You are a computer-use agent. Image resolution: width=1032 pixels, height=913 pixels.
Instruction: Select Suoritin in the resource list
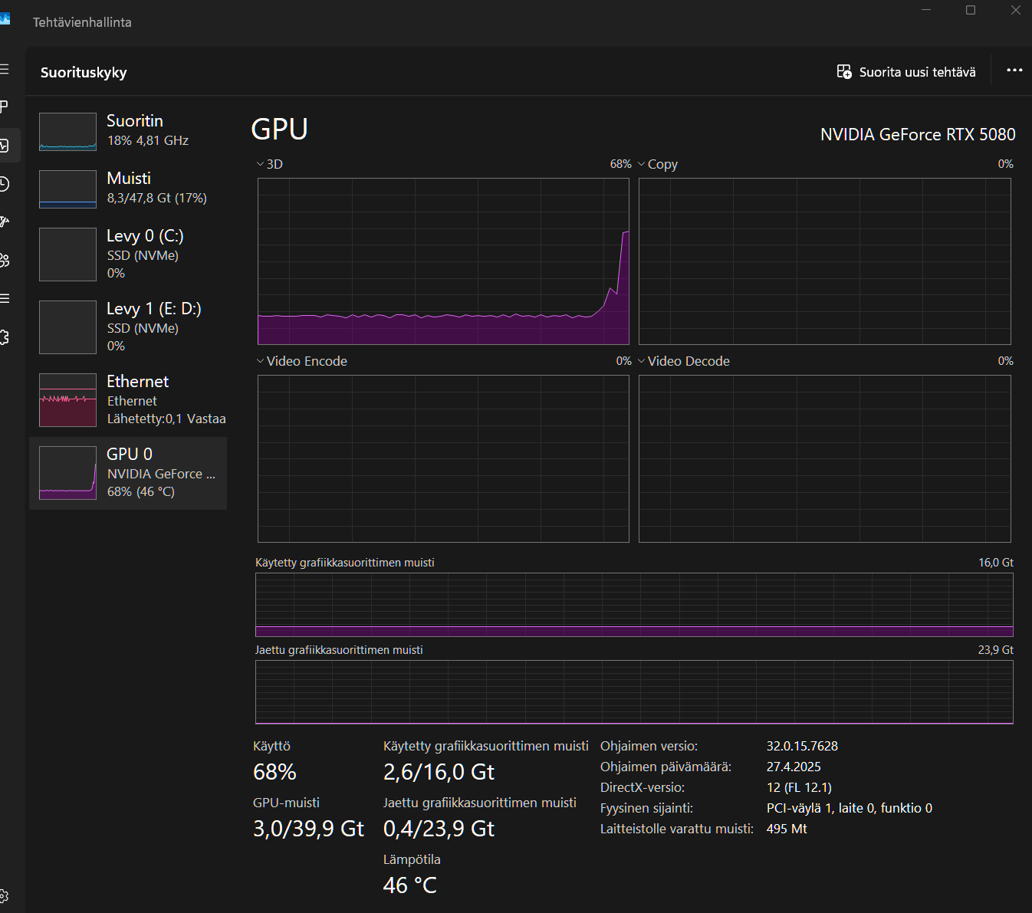click(128, 131)
